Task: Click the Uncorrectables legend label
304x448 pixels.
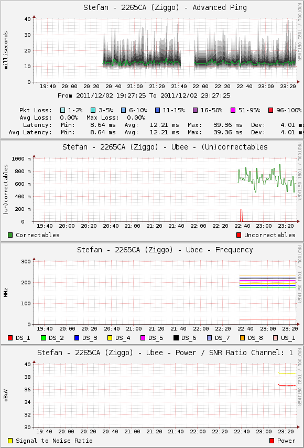Action: coord(270,235)
